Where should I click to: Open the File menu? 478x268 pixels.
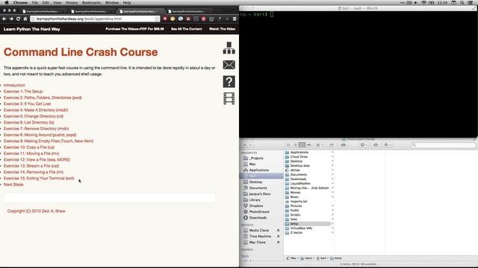point(35,2)
